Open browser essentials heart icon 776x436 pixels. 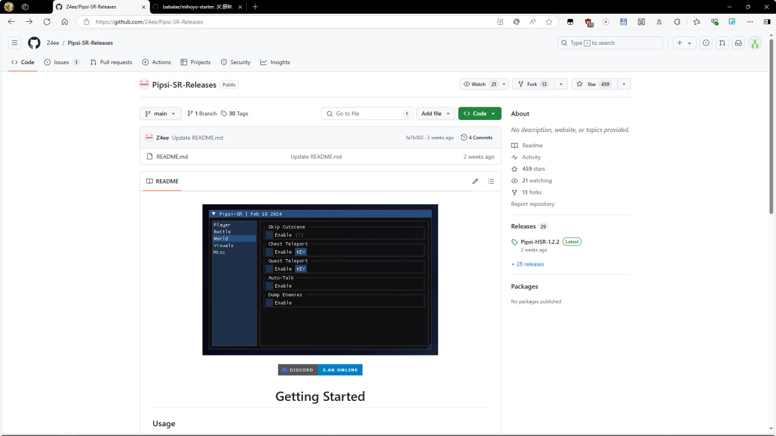point(715,22)
